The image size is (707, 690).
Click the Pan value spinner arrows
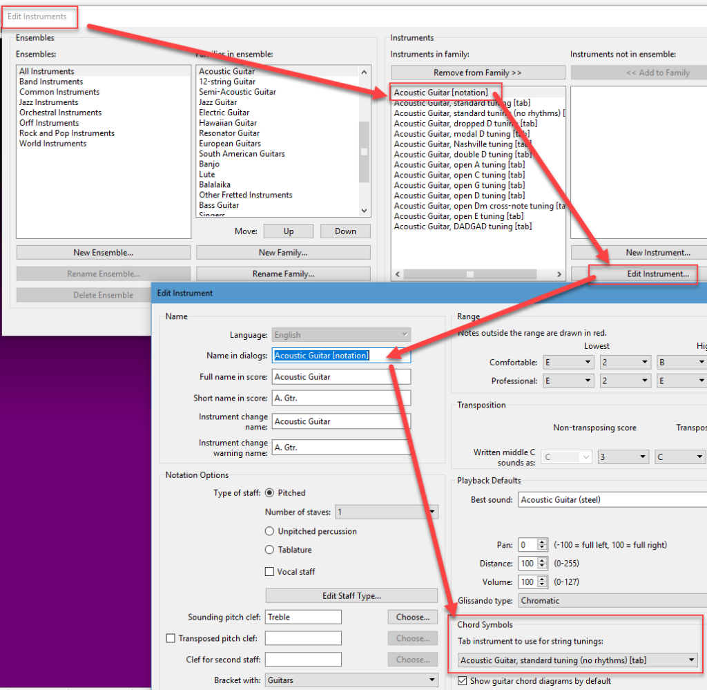pos(543,545)
